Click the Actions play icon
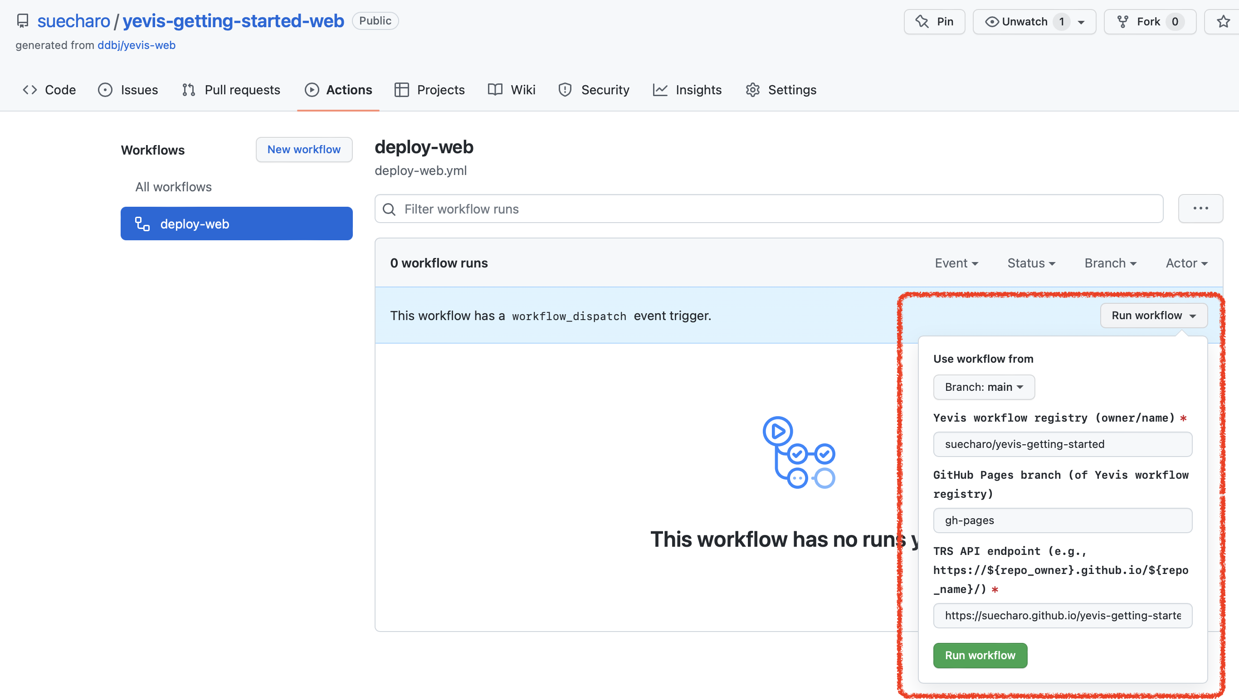Screen dimensions: 1239x700 point(312,90)
